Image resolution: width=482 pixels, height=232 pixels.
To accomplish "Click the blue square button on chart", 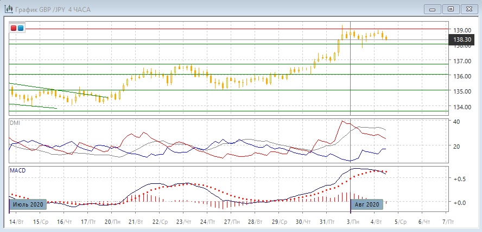I will [21, 28].
